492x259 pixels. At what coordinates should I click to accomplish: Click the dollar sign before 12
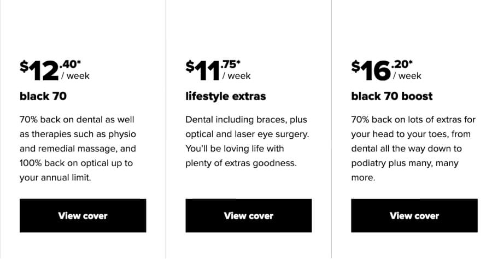click(24, 67)
